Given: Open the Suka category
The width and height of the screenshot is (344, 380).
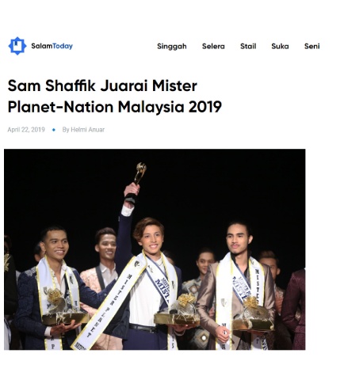Looking at the screenshot, I should (x=280, y=46).
